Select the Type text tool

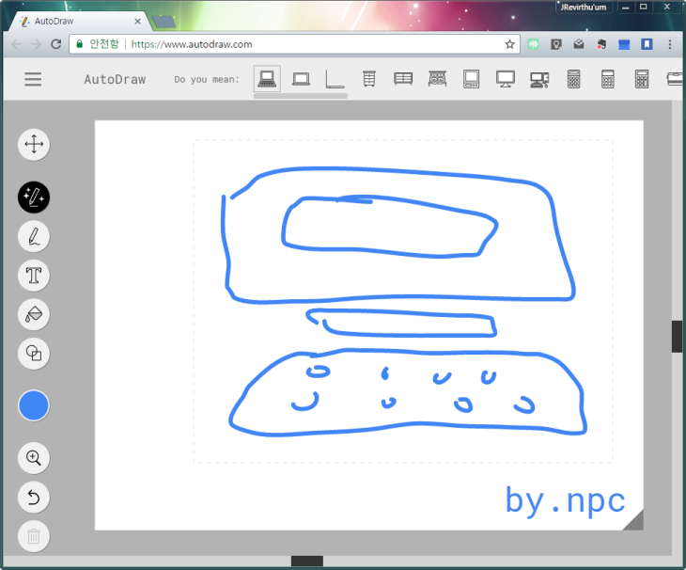point(34,276)
